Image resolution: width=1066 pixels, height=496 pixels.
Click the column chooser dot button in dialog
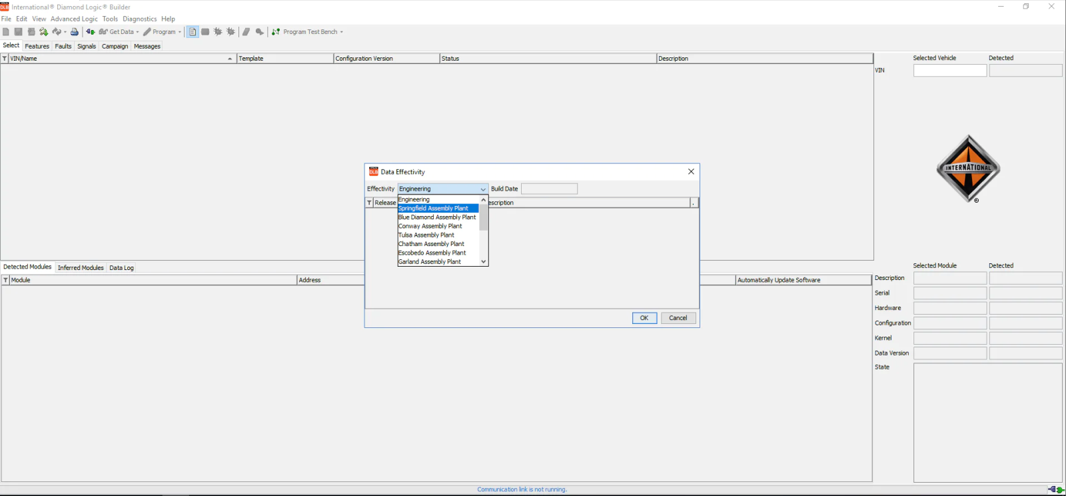click(694, 203)
